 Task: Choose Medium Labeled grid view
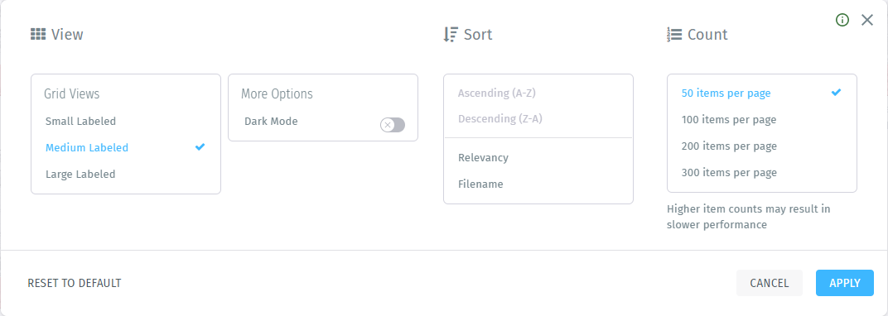87,147
